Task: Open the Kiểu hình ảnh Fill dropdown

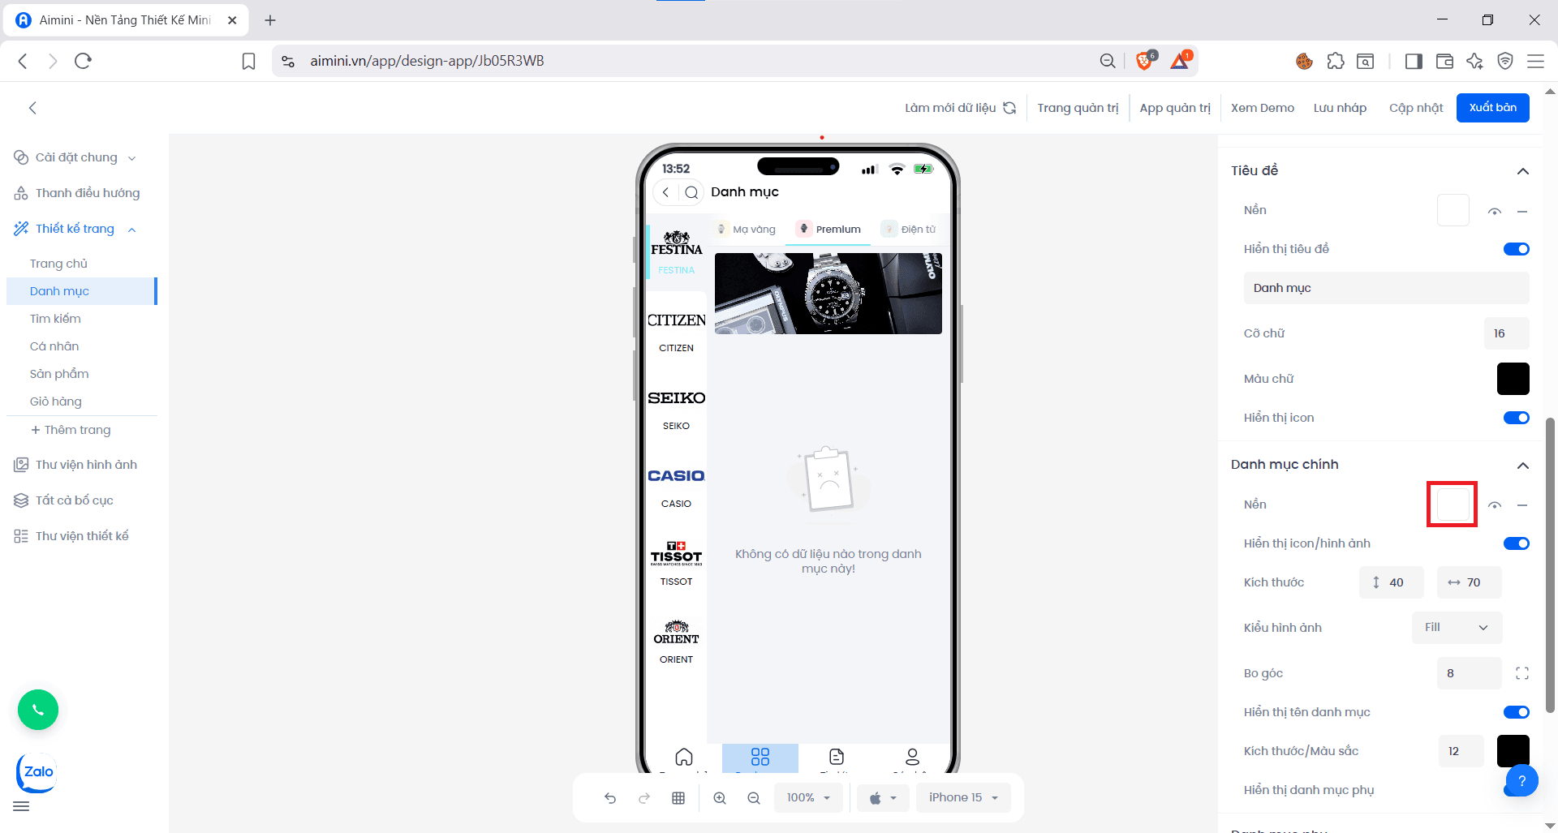Action: point(1457,628)
